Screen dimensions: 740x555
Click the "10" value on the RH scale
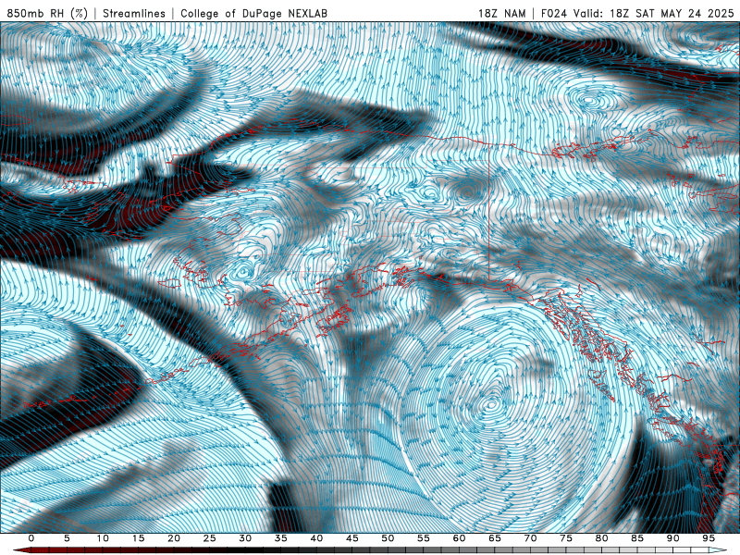click(x=103, y=538)
